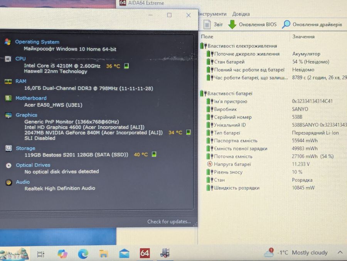Viewport: 347px width, 261px height.
Task: Click the Windows flag icon beside Operating System
Action: tap(8, 42)
